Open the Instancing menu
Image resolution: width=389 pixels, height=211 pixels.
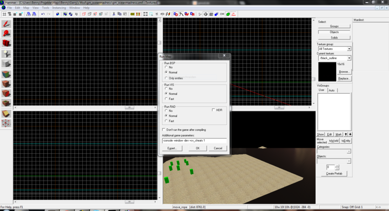click(59, 8)
